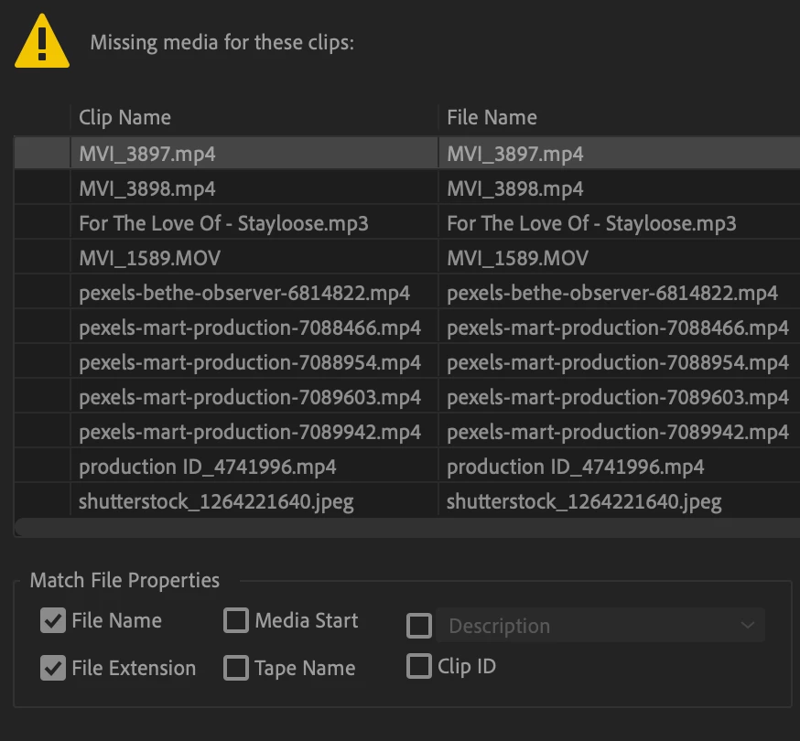Select the production ID_4741996.mp4 clip
800x741 pixels.
click(x=208, y=467)
